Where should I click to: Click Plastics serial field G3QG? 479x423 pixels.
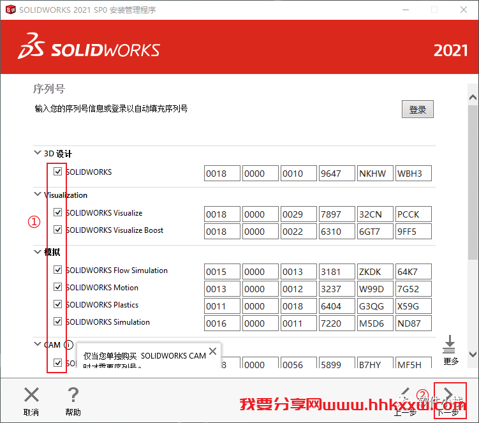click(x=375, y=306)
